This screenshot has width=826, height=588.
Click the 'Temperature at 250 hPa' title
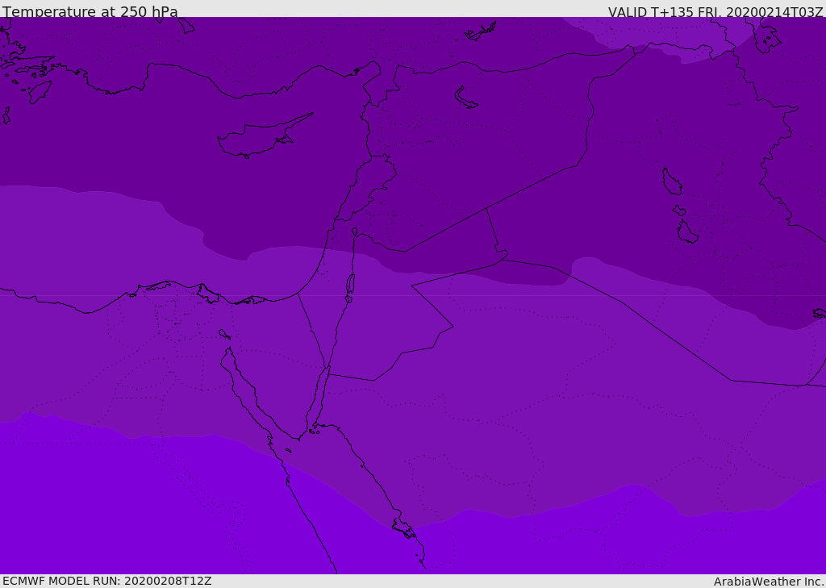pyautogui.click(x=90, y=12)
